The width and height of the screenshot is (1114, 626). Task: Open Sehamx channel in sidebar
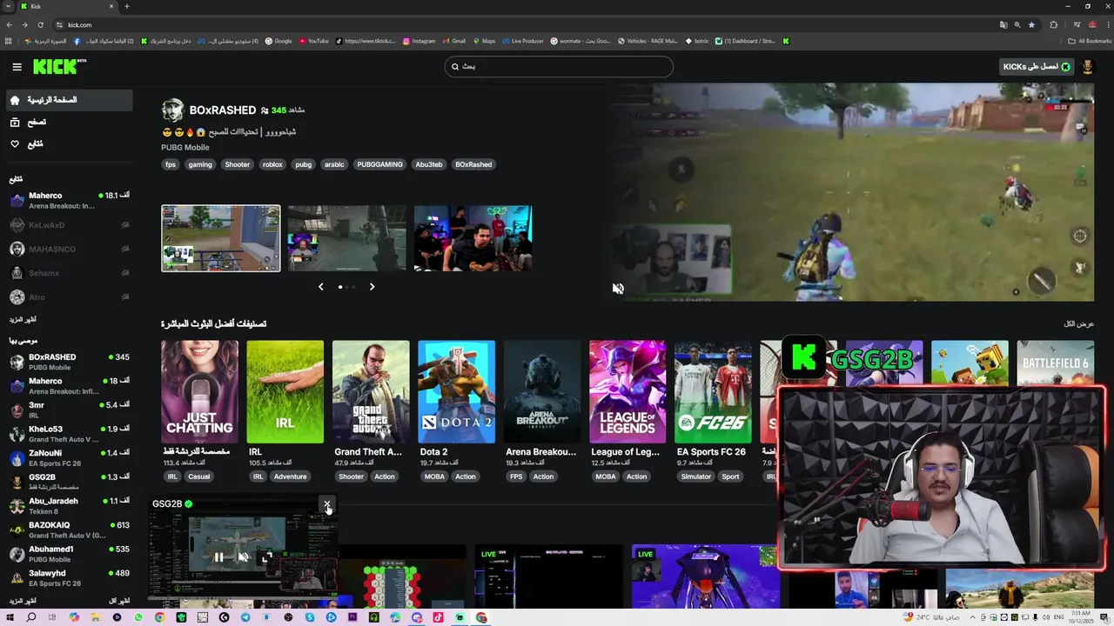69,273
